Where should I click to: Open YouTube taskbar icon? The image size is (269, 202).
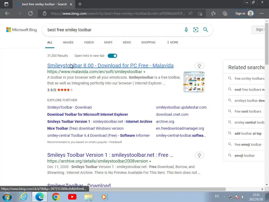point(72,197)
